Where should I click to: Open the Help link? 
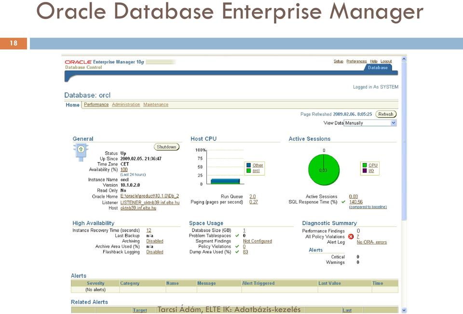pyautogui.click(x=373, y=61)
